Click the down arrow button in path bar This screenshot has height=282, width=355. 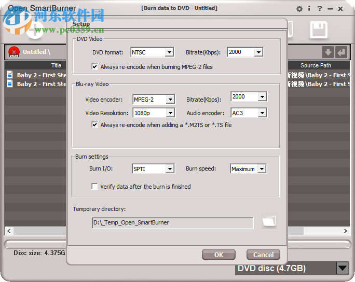point(328,52)
